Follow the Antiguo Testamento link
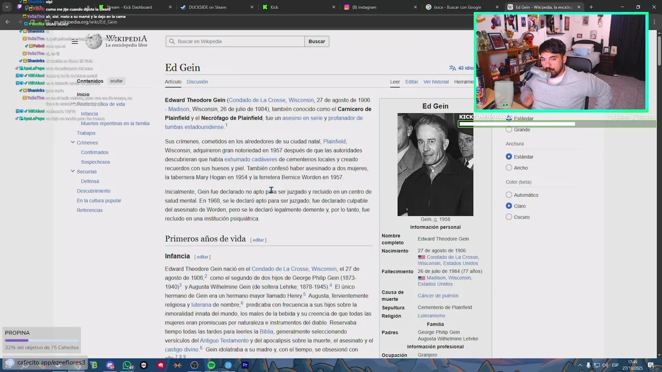 coord(224,340)
